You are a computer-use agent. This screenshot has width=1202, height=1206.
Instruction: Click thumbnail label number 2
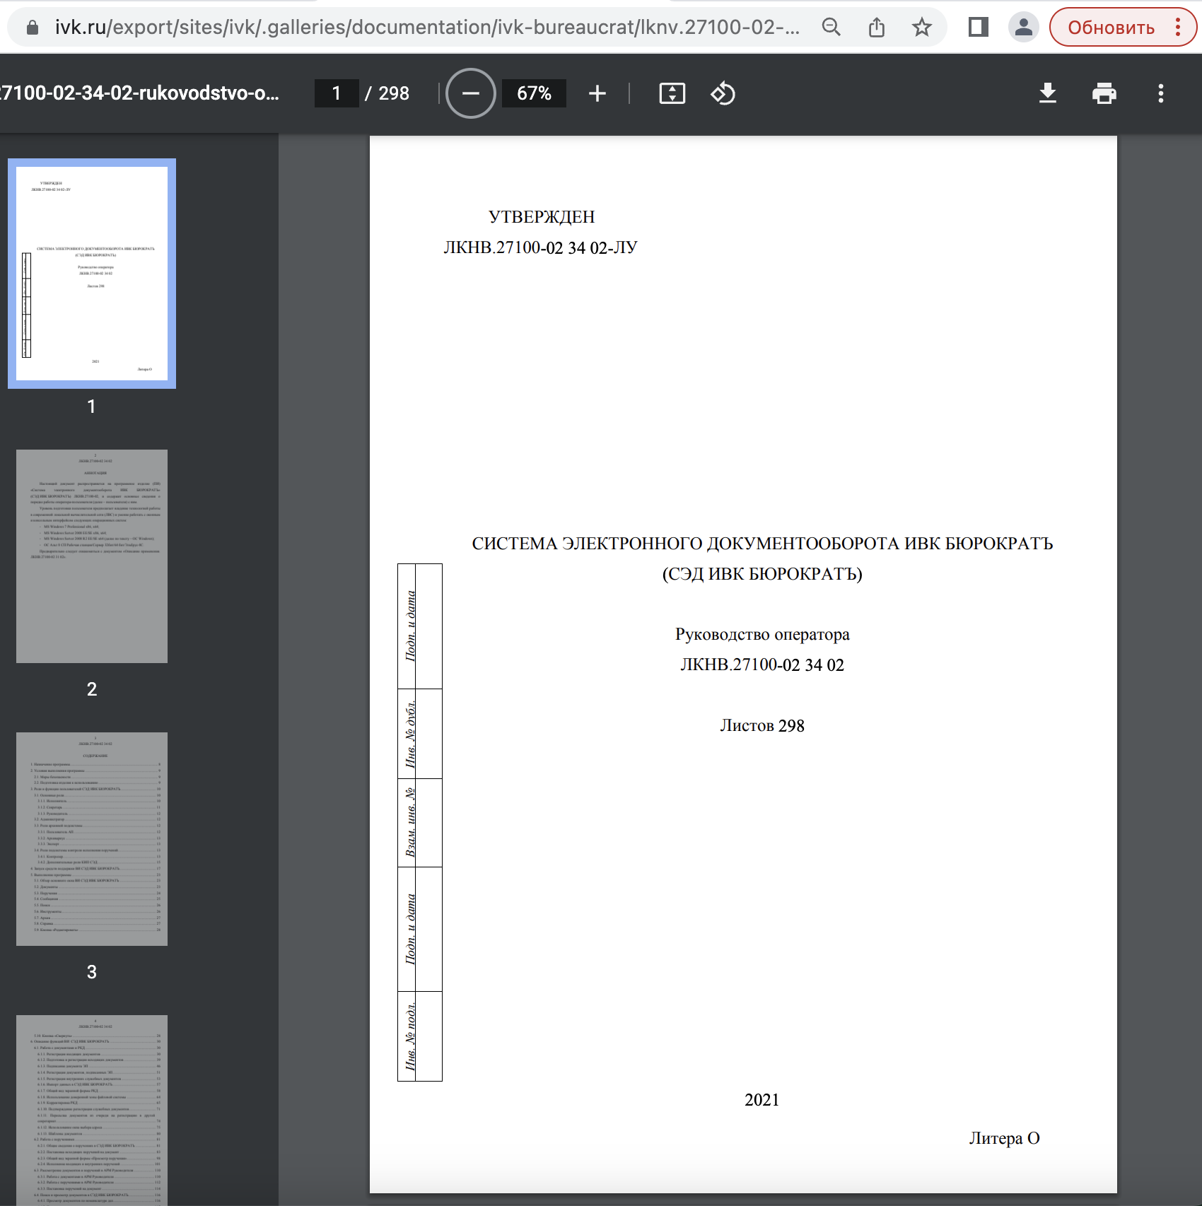point(92,689)
